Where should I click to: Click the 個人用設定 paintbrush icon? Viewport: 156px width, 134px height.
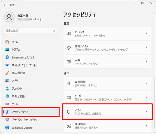(7, 73)
